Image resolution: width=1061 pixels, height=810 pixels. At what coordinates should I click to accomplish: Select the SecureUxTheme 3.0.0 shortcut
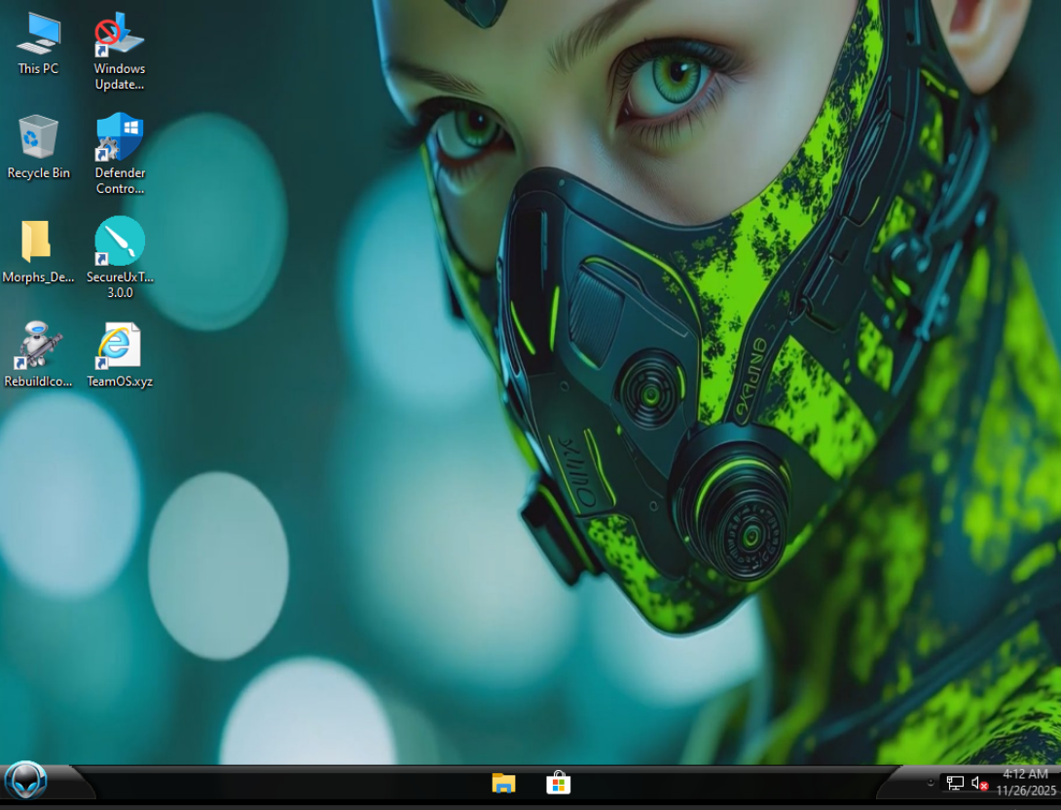tap(120, 258)
